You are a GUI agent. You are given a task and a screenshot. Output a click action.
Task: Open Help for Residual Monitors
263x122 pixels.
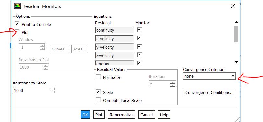(164, 115)
